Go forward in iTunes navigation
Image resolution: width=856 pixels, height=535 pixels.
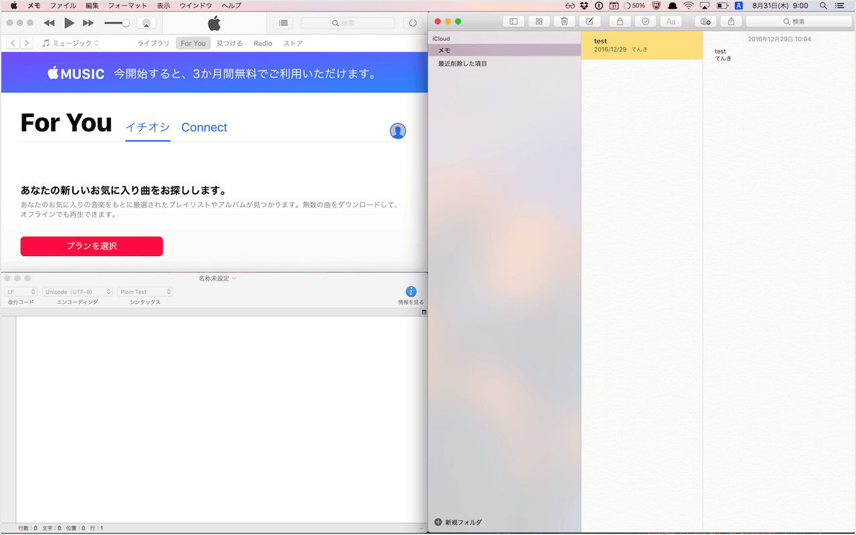27,43
